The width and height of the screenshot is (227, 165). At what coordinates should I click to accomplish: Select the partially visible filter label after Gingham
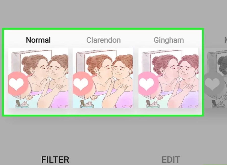225,40
